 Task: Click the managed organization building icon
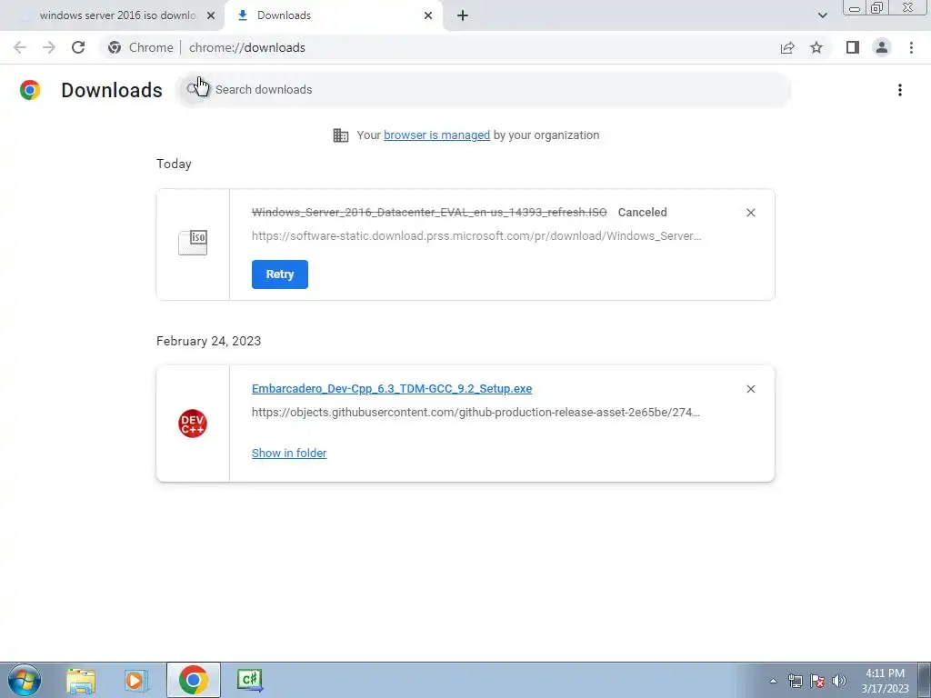click(341, 135)
